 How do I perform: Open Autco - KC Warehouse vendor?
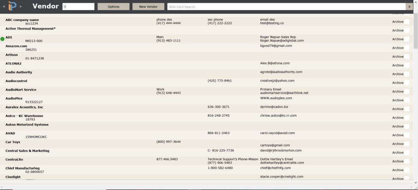tap(24, 116)
